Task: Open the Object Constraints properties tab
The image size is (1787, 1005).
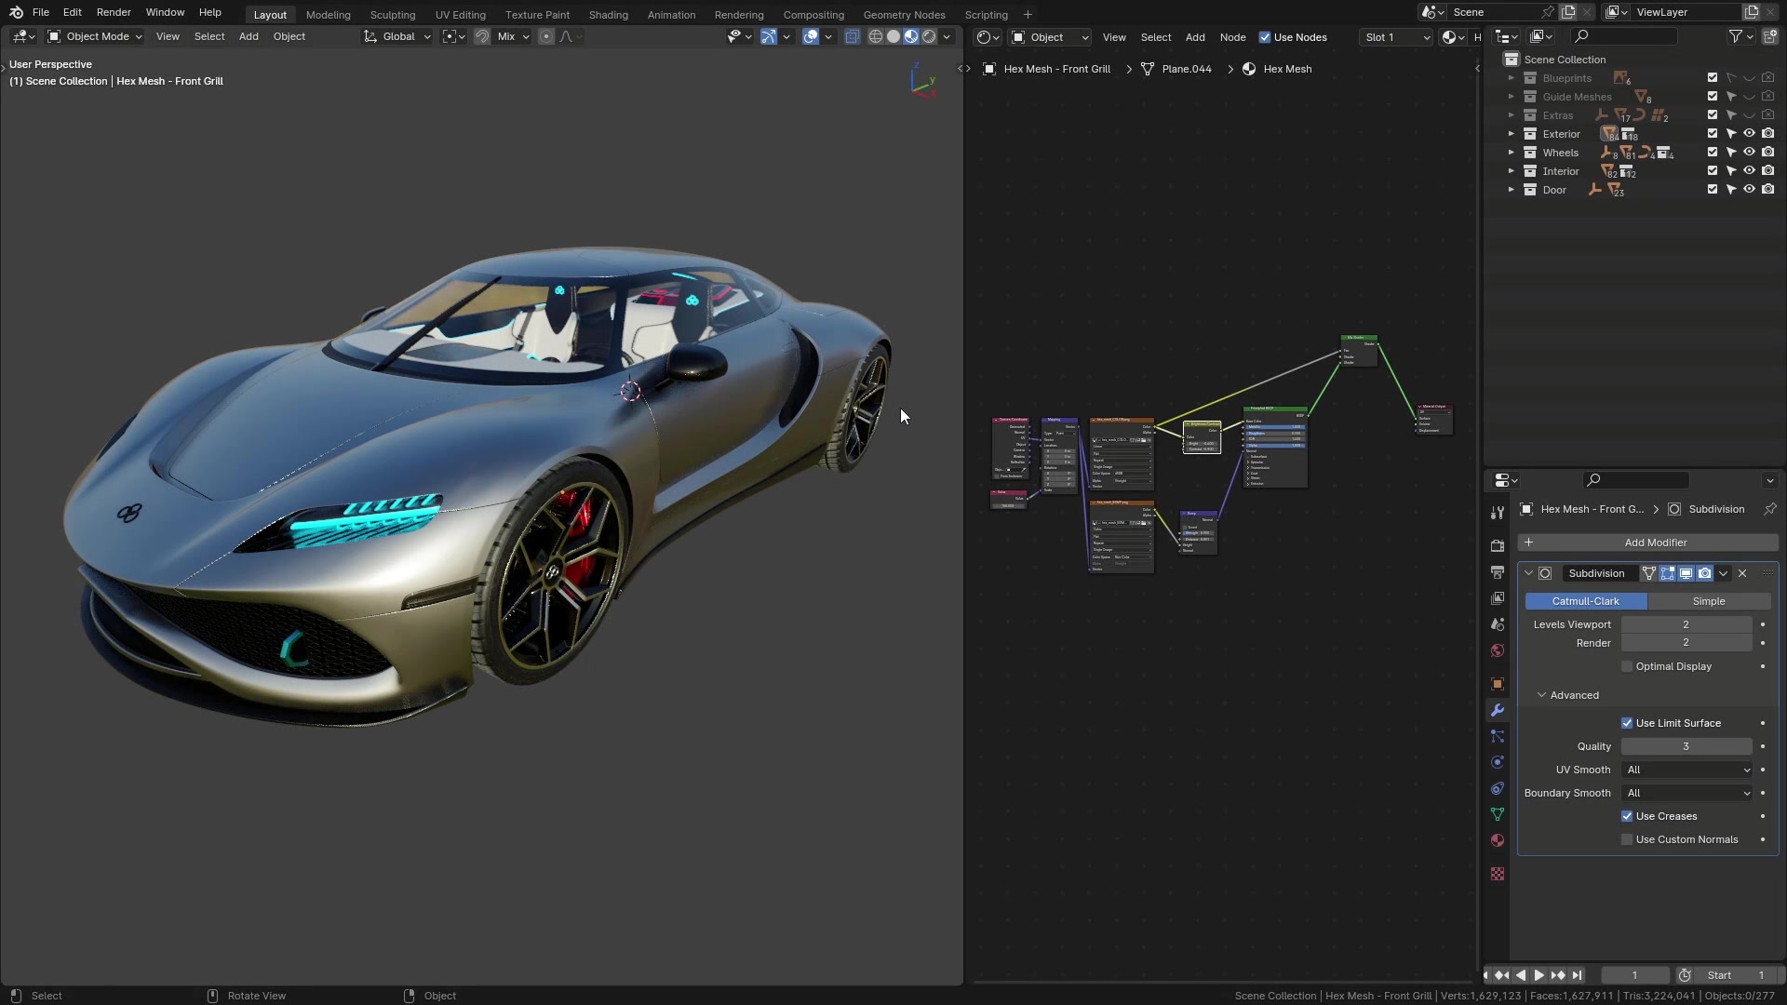Action: coord(1498,788)
